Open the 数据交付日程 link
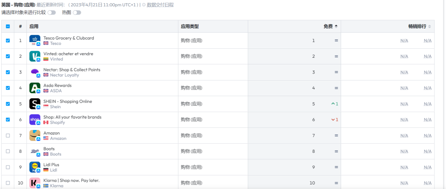The height and width of the screenshot is (189, 446). tap(160, 5)
